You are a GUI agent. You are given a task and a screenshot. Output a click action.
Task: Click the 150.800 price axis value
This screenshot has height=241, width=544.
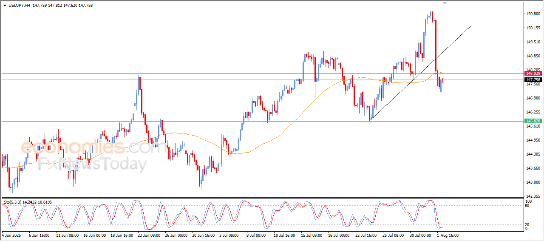533,14
